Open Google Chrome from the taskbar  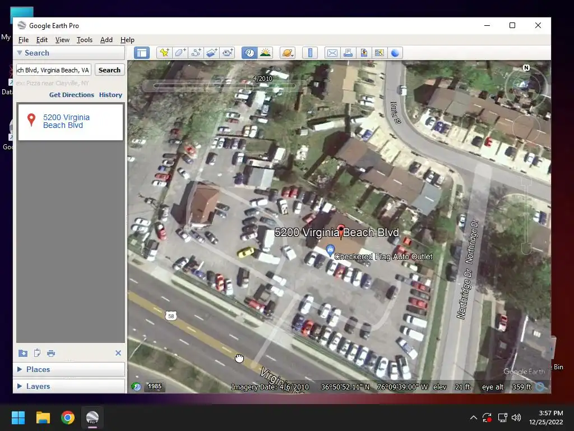tap(68, 418)
